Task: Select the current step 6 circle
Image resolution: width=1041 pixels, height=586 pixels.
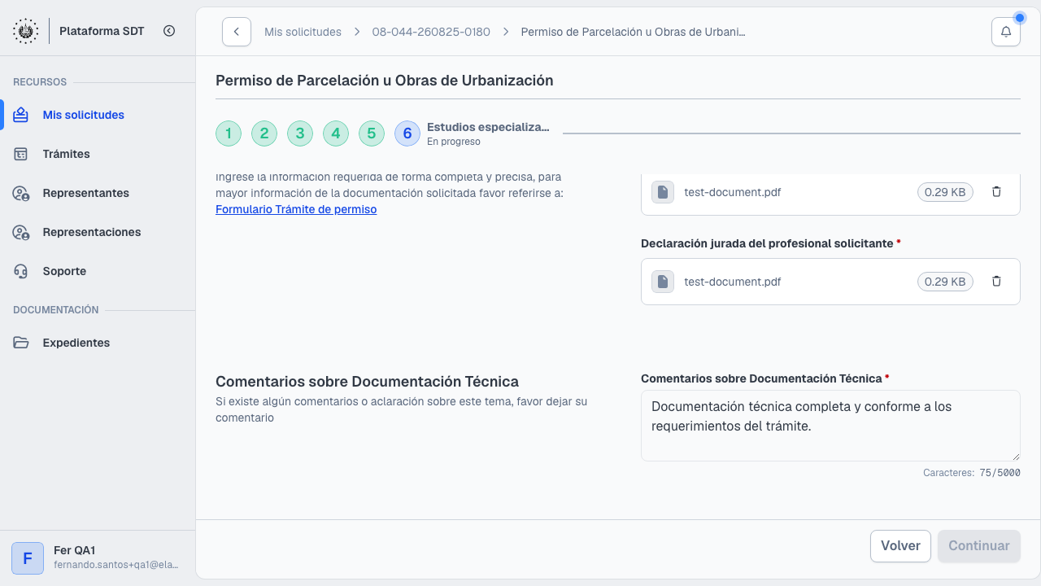Action: click(407, 133)
